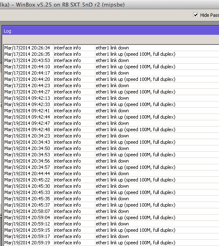Select log entry Mar/17/2014 20:44:23
This screenshot has width=219, height=246.
tap(111, 85)
